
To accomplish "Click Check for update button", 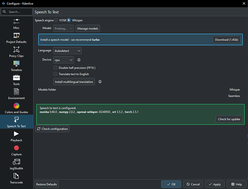I will point(229,119).
